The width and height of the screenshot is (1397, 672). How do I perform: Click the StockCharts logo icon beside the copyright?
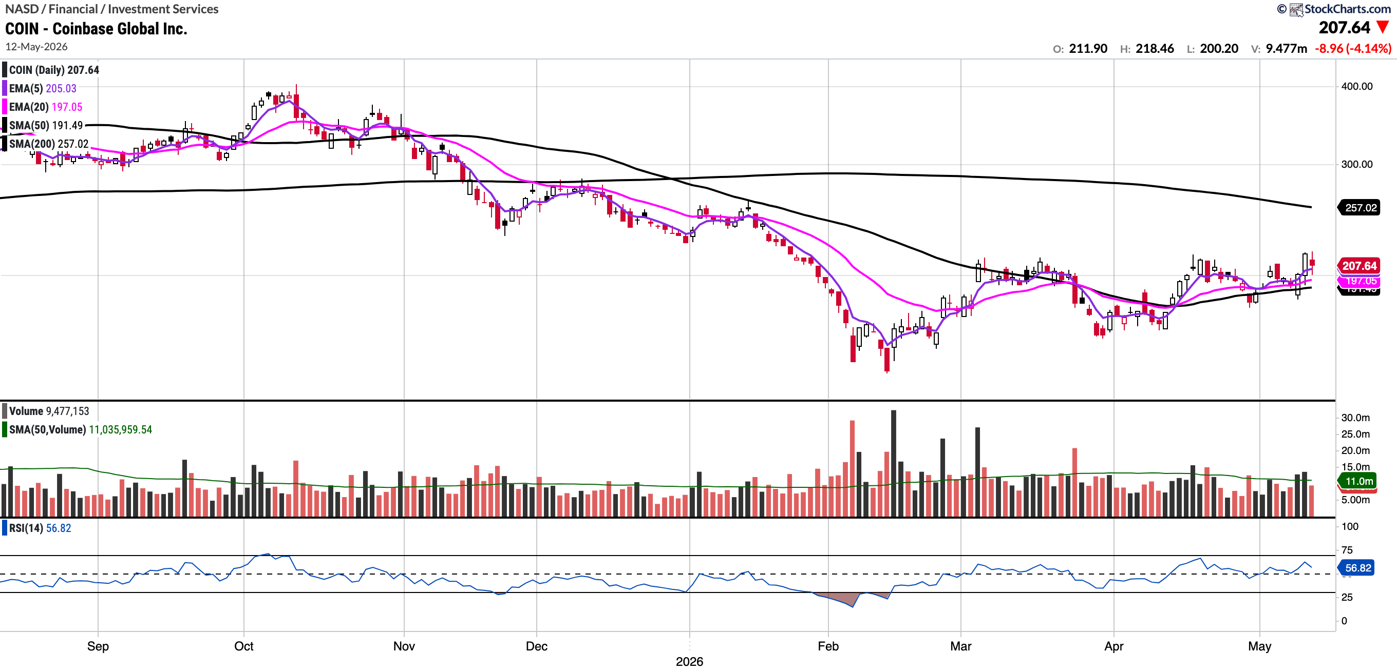1296,9
